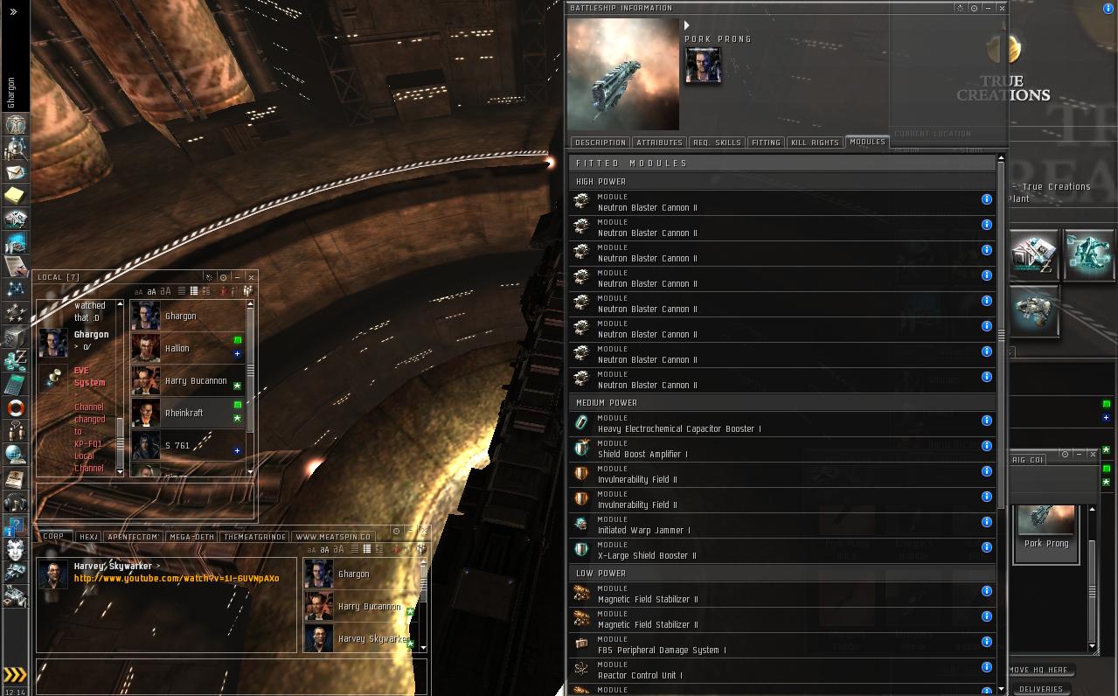
Task: Switch to the APENTECTOM' chat tab
Action: [133, 537]
